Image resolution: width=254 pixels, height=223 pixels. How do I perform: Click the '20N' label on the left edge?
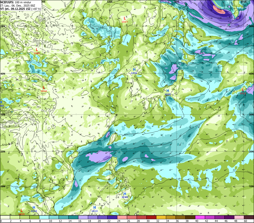(3, 152)
